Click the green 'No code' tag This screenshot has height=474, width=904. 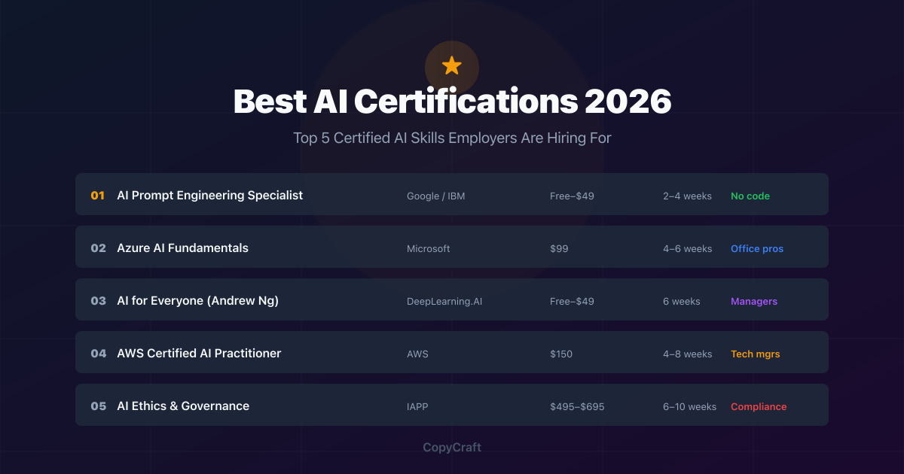coord(750,196)
